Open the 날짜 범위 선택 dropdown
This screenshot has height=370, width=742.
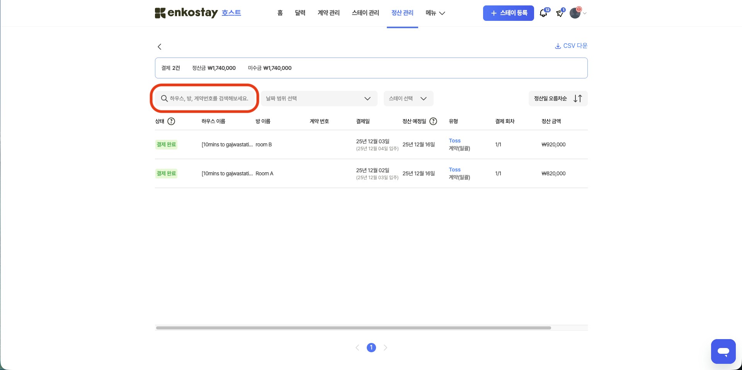pos(319,98)
